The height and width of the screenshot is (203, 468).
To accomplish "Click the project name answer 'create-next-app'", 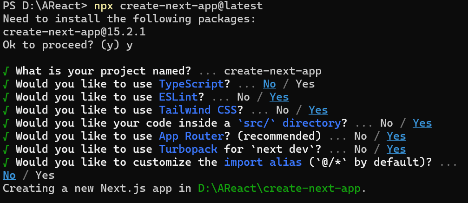I will 273,71.
